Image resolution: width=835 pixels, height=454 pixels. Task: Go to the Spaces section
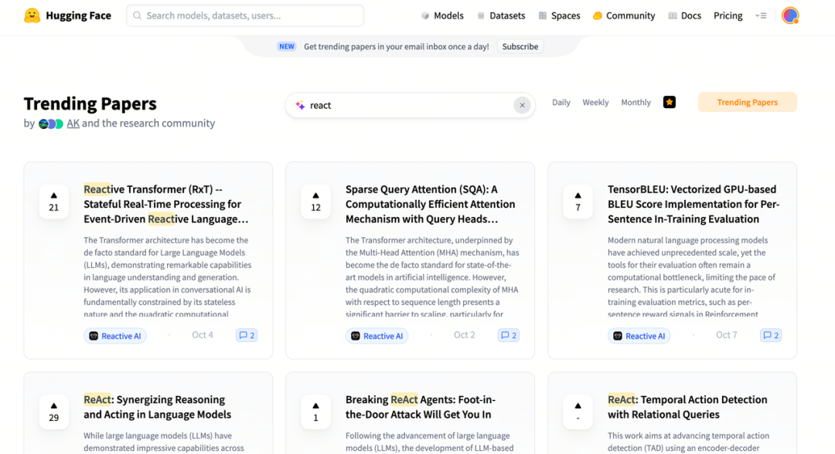coord(559,15)
